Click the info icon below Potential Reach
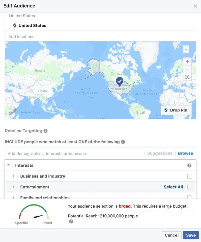This screenshot has height=242, width=201. (71, 221)
